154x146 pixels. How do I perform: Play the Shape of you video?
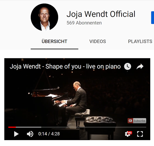click(16, 134)
